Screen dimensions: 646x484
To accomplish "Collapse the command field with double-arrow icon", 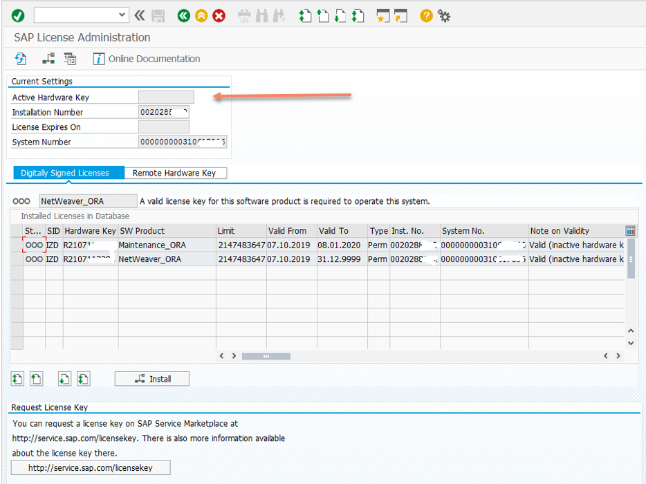I will [x=140, y=16].
